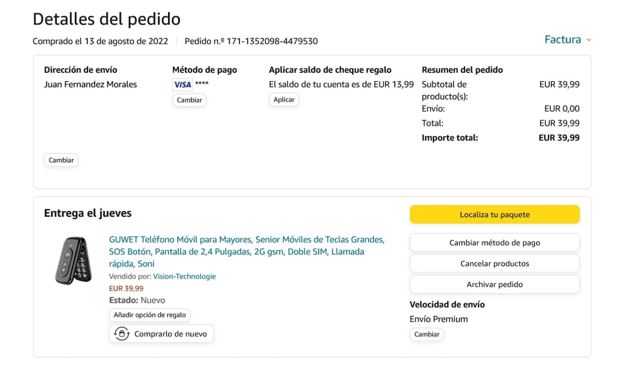Select Cancelar productos
The image size is (625, 370).
point(494,264)
